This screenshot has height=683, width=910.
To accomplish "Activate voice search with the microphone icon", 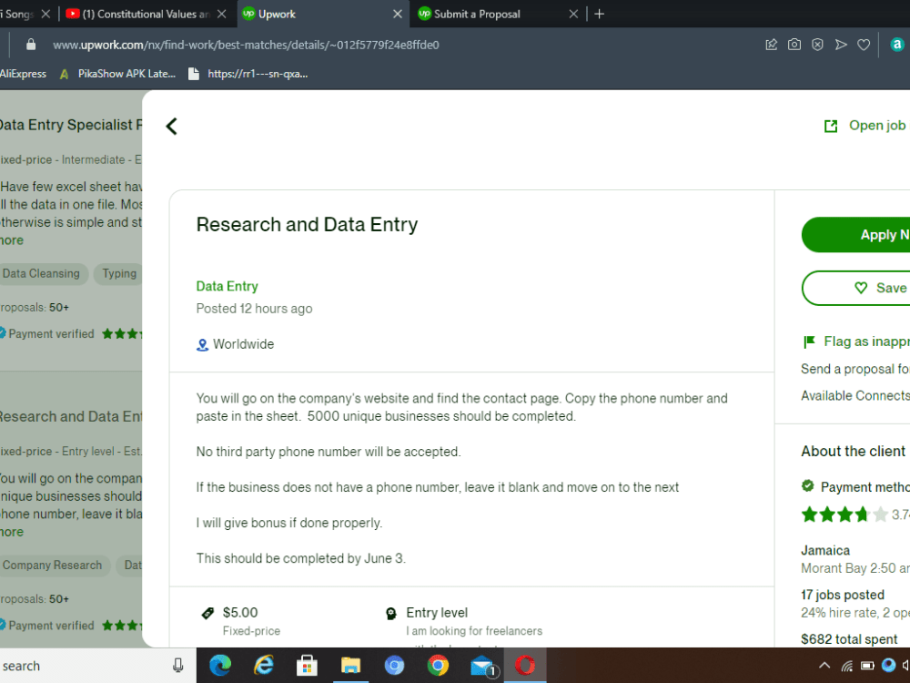I will (177, 666).
